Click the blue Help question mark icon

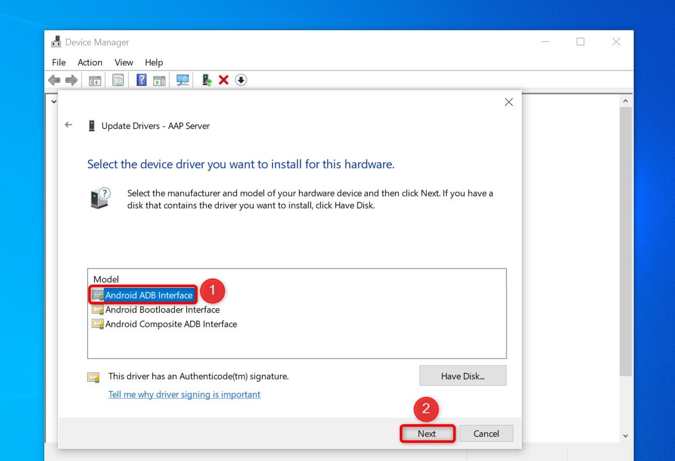(142, 80)
